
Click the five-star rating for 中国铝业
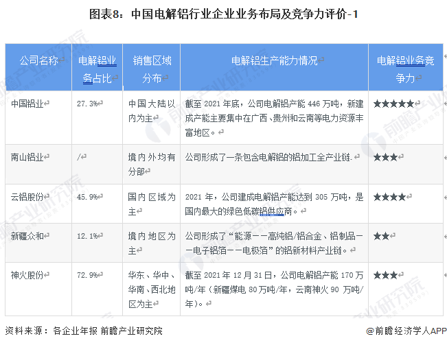click(394, 104)
